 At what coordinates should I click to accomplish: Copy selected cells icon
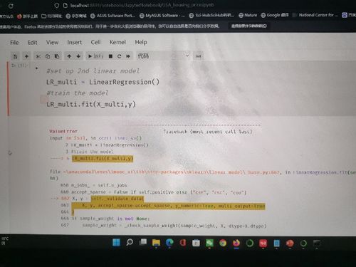pyautogui.click(x=48, y=56)
